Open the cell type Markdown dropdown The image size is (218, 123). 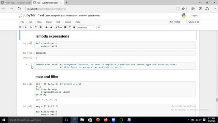tap(86, 28)
